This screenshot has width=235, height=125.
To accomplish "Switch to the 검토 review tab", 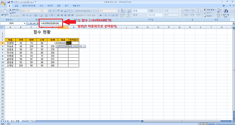I will [x=59, y=6].
